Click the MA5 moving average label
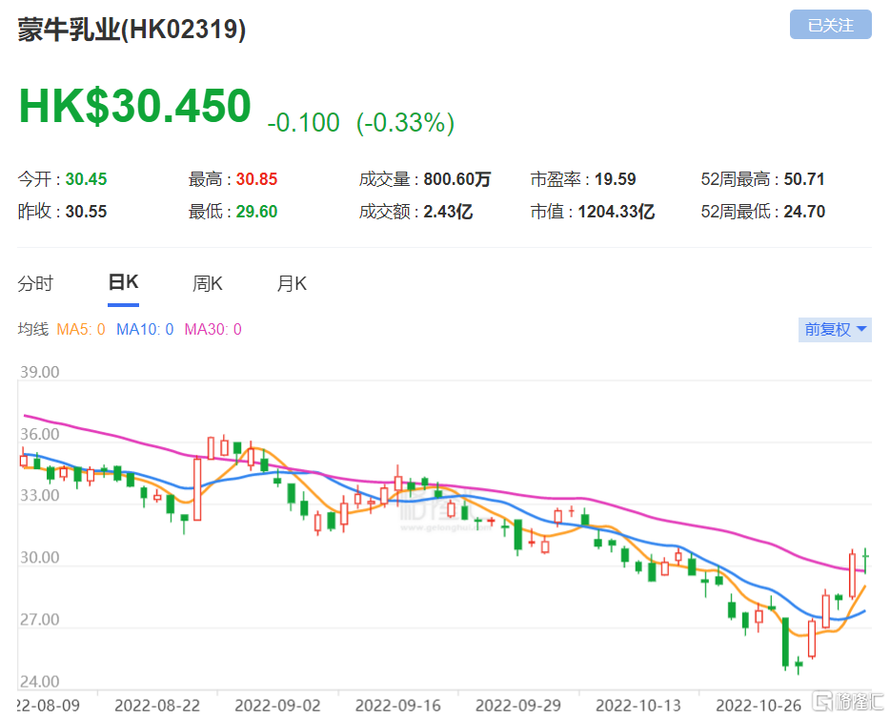This screenshot has height=718, width=890. pyautogui.click(x=81, y=330)
